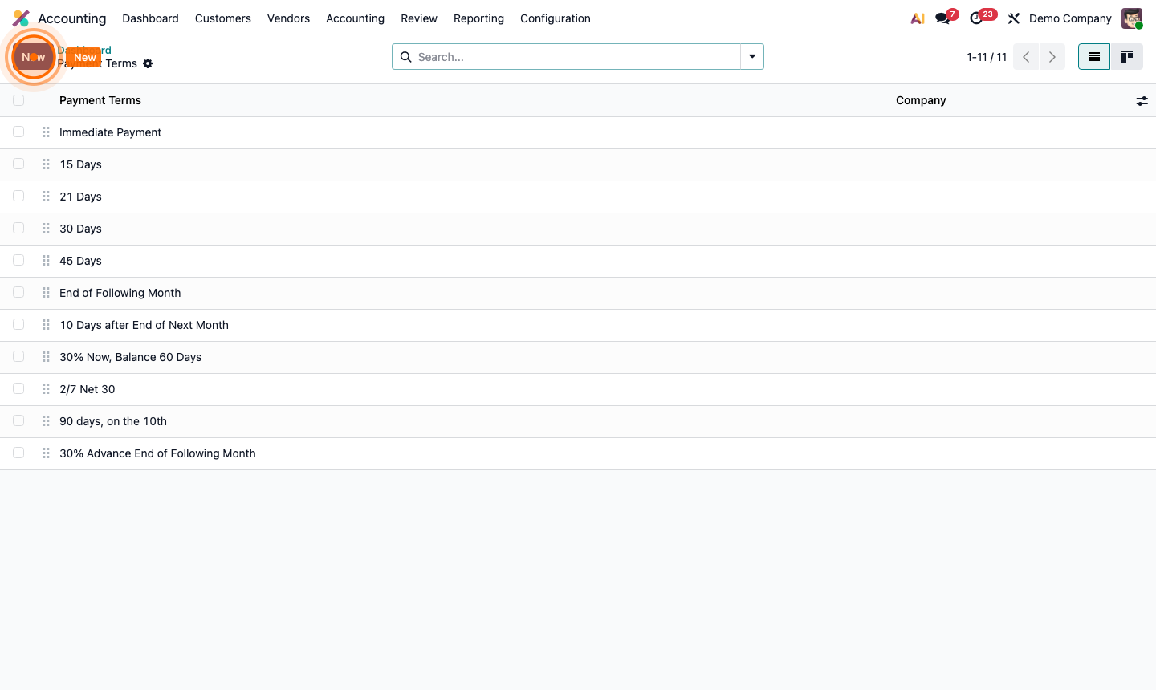Image resolution: width=1156 pixels, height=690 pixels.
Task: Switch to list view icon
Action: point(1093,56)
